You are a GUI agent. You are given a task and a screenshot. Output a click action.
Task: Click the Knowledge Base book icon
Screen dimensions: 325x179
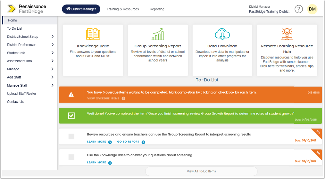93,34
